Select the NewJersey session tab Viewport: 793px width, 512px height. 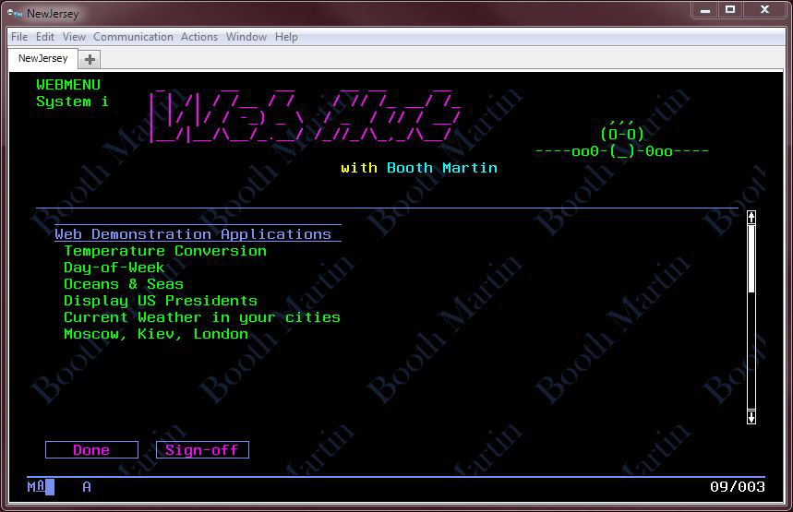[43, 59]
